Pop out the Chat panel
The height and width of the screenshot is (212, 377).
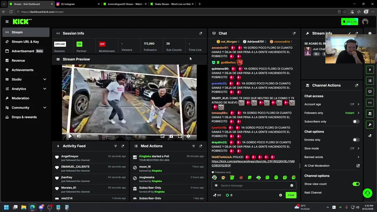pos(294,34)
